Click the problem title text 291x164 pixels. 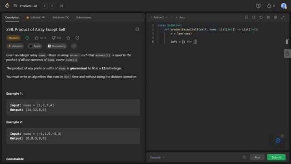(36, 29)
